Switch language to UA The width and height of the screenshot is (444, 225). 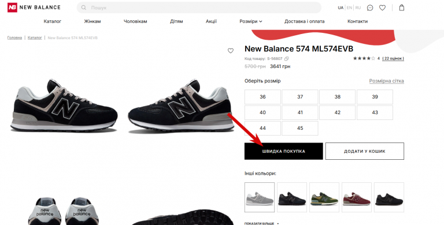(341, 7)
